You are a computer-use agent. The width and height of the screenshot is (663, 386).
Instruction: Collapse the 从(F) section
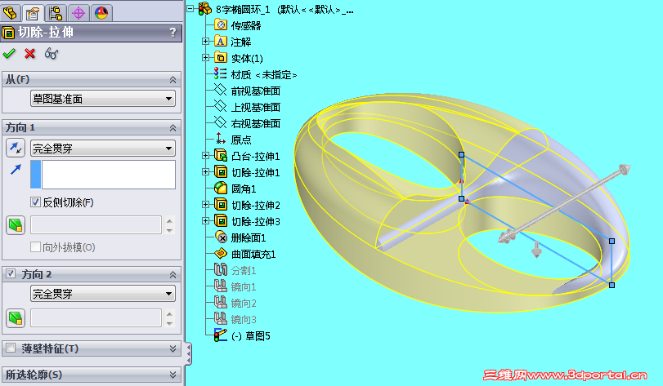point(172,79)
